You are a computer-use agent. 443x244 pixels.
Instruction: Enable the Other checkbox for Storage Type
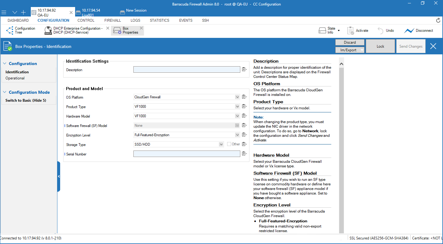coord(229,144)
